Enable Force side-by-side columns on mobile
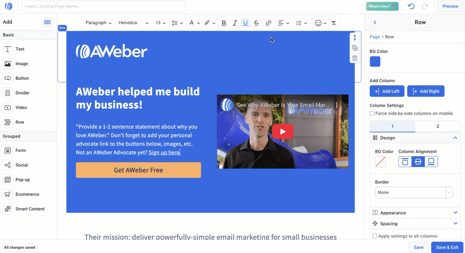The width and height of the screenshot is (465, 253). click(372, 113)
